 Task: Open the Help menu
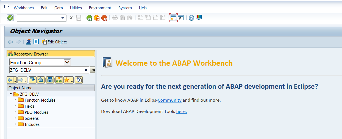click(143, 8)
